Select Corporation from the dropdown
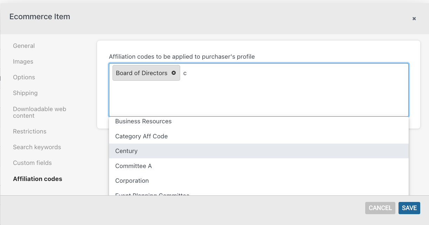The height and width of the screenshot is (225, 429). tap(259, 181)
